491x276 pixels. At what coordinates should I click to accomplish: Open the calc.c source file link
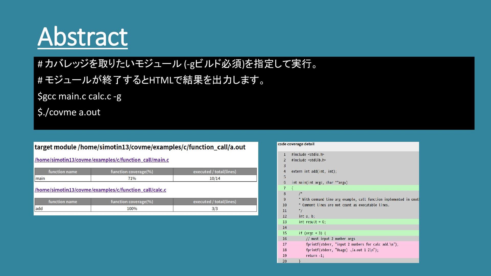pos(100,190)
